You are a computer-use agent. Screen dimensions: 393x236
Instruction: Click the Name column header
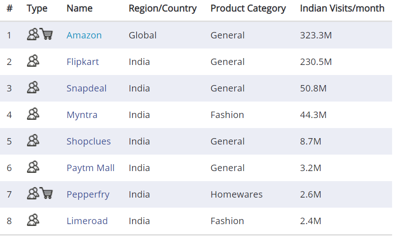click(x=80, y=8)
